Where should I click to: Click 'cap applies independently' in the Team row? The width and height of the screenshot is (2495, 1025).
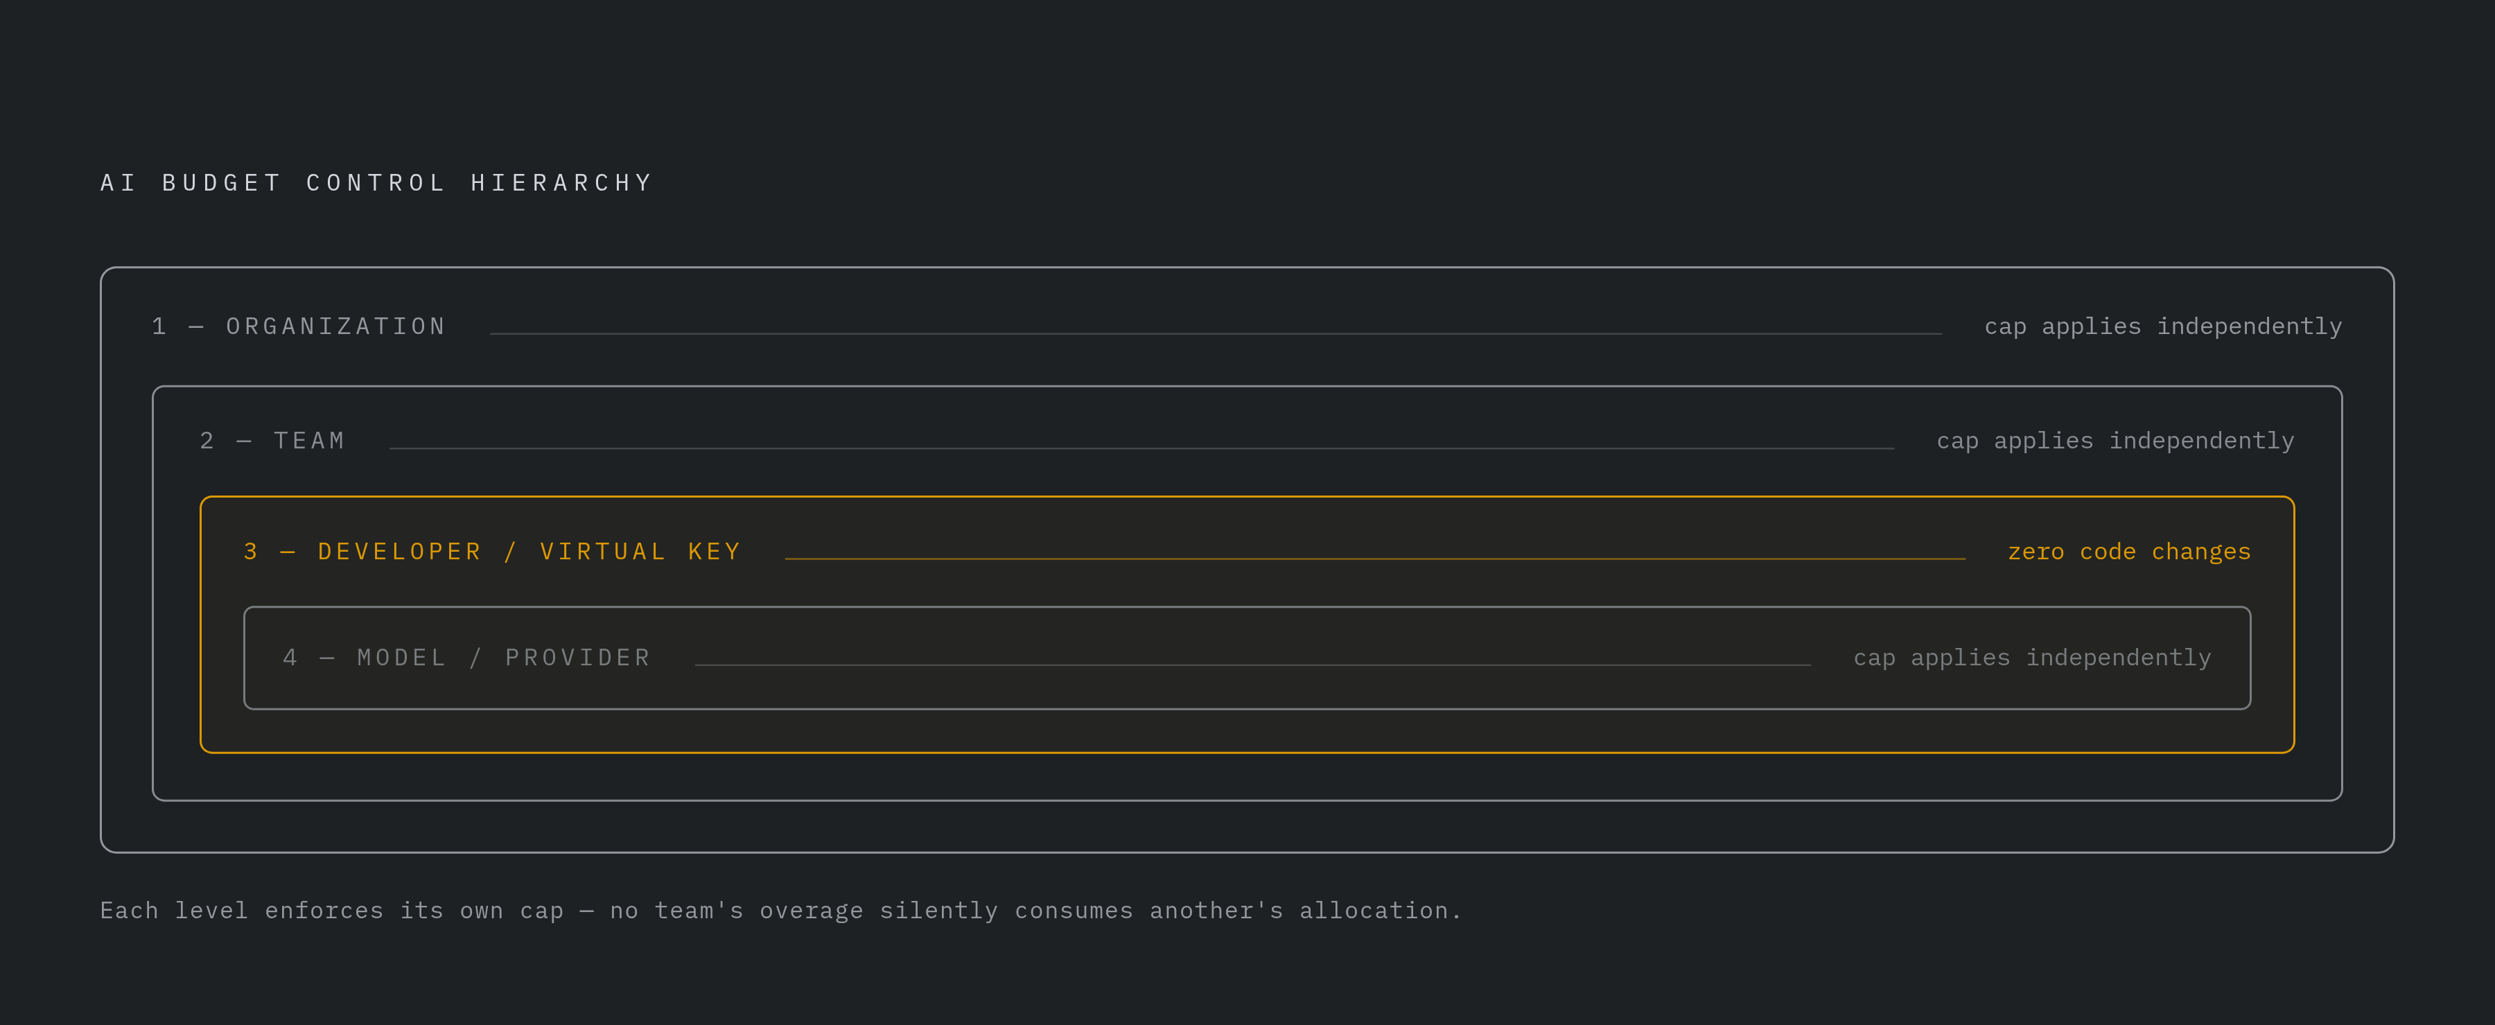pos(2115,441)
